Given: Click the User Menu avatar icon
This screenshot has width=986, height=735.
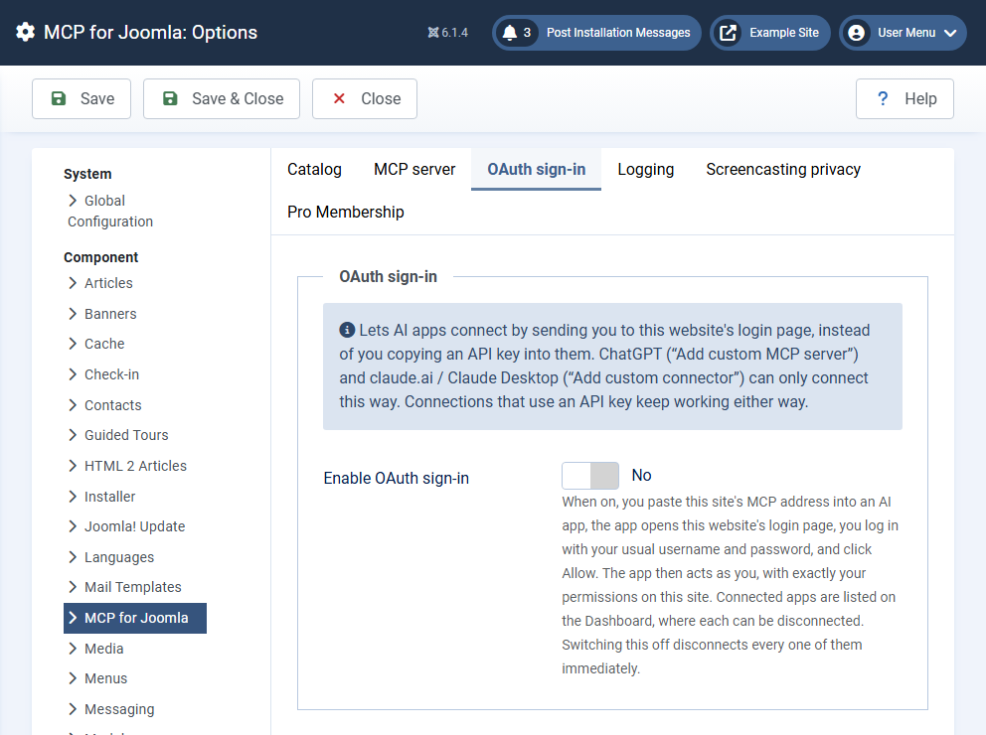Looking at the screenshot, I should click(856, 33).
